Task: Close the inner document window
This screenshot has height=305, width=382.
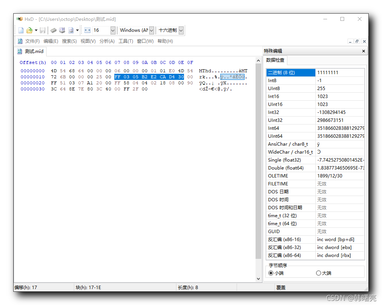Action: click(x=364, y=41)
